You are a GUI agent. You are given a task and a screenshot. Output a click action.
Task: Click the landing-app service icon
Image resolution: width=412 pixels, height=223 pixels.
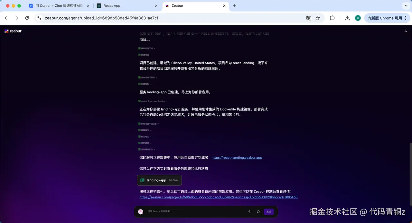(142, 180)
